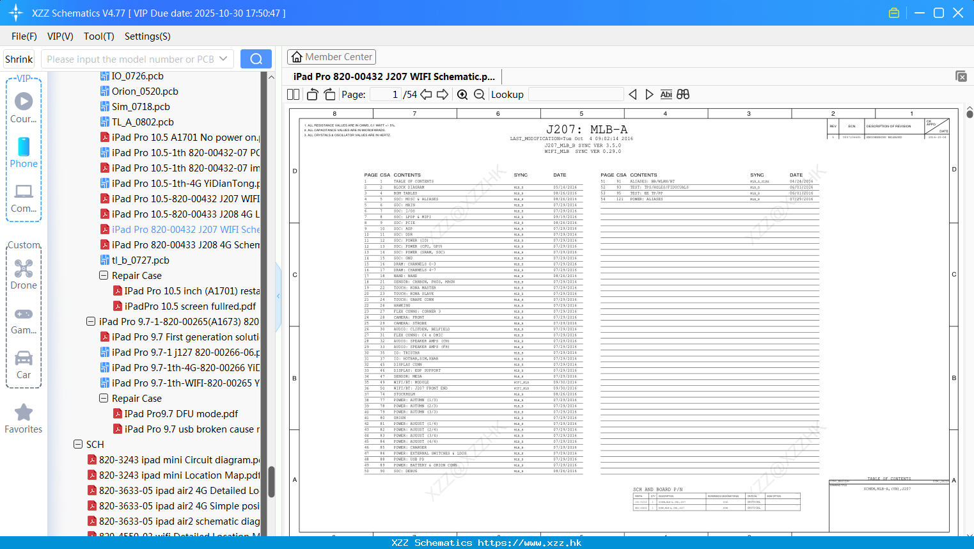Select the Computer category icon
This screenshot has width=974, height=549.
pos(24,198)
